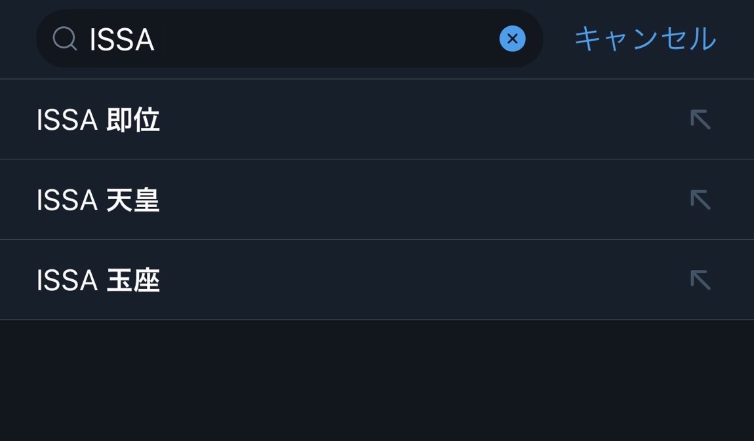Insert the ISSA 玉座 suggestion using its arrow
The image size is (754, 441).
tap(700, 280)
